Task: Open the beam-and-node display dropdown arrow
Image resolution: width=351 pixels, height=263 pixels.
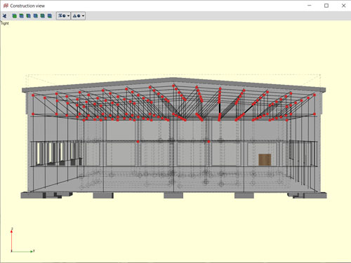Action: pyautogui.click(x=68, y=16)
